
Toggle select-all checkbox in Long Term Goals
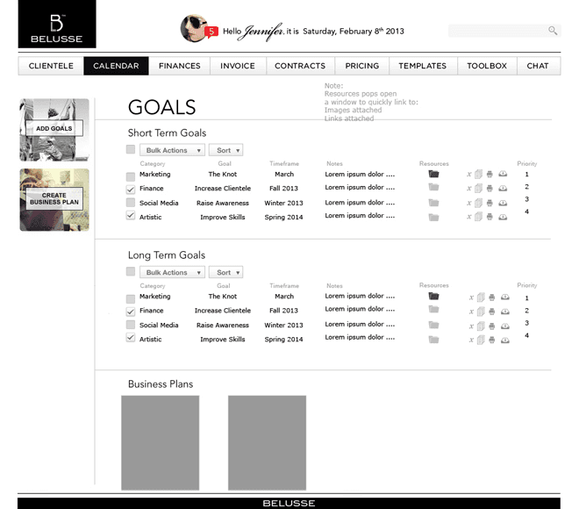point(131,271)
